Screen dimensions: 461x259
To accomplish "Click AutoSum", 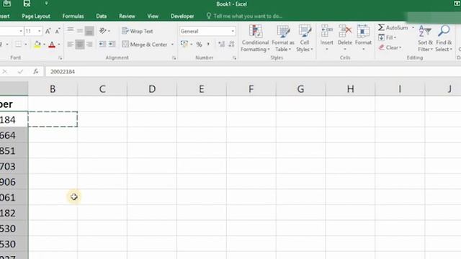I will tap(393, 27).
